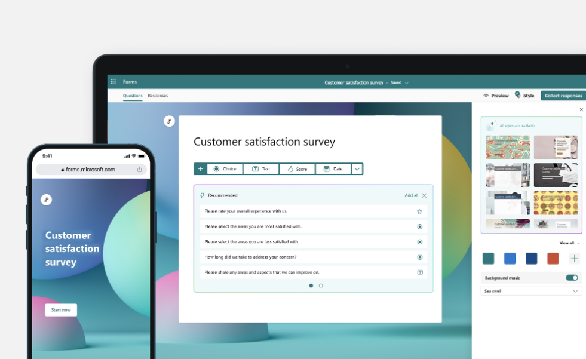Select the dark navy color swatch
Image resolution: width=586 pixels, height=359 pixels.
pos(532,259)
